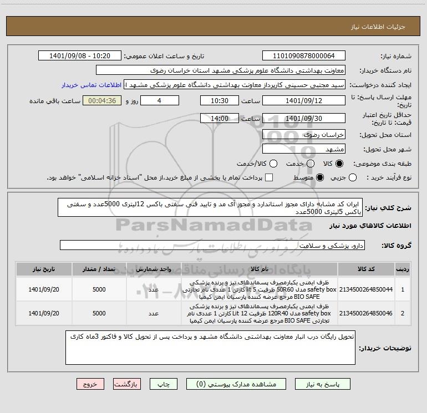The height and width of the screenshot is (413, 427).
Task: Click the remaining days field showing 4
Action: click(160, 101)
